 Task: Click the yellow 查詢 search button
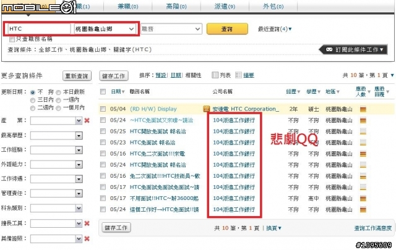(227, 29)
